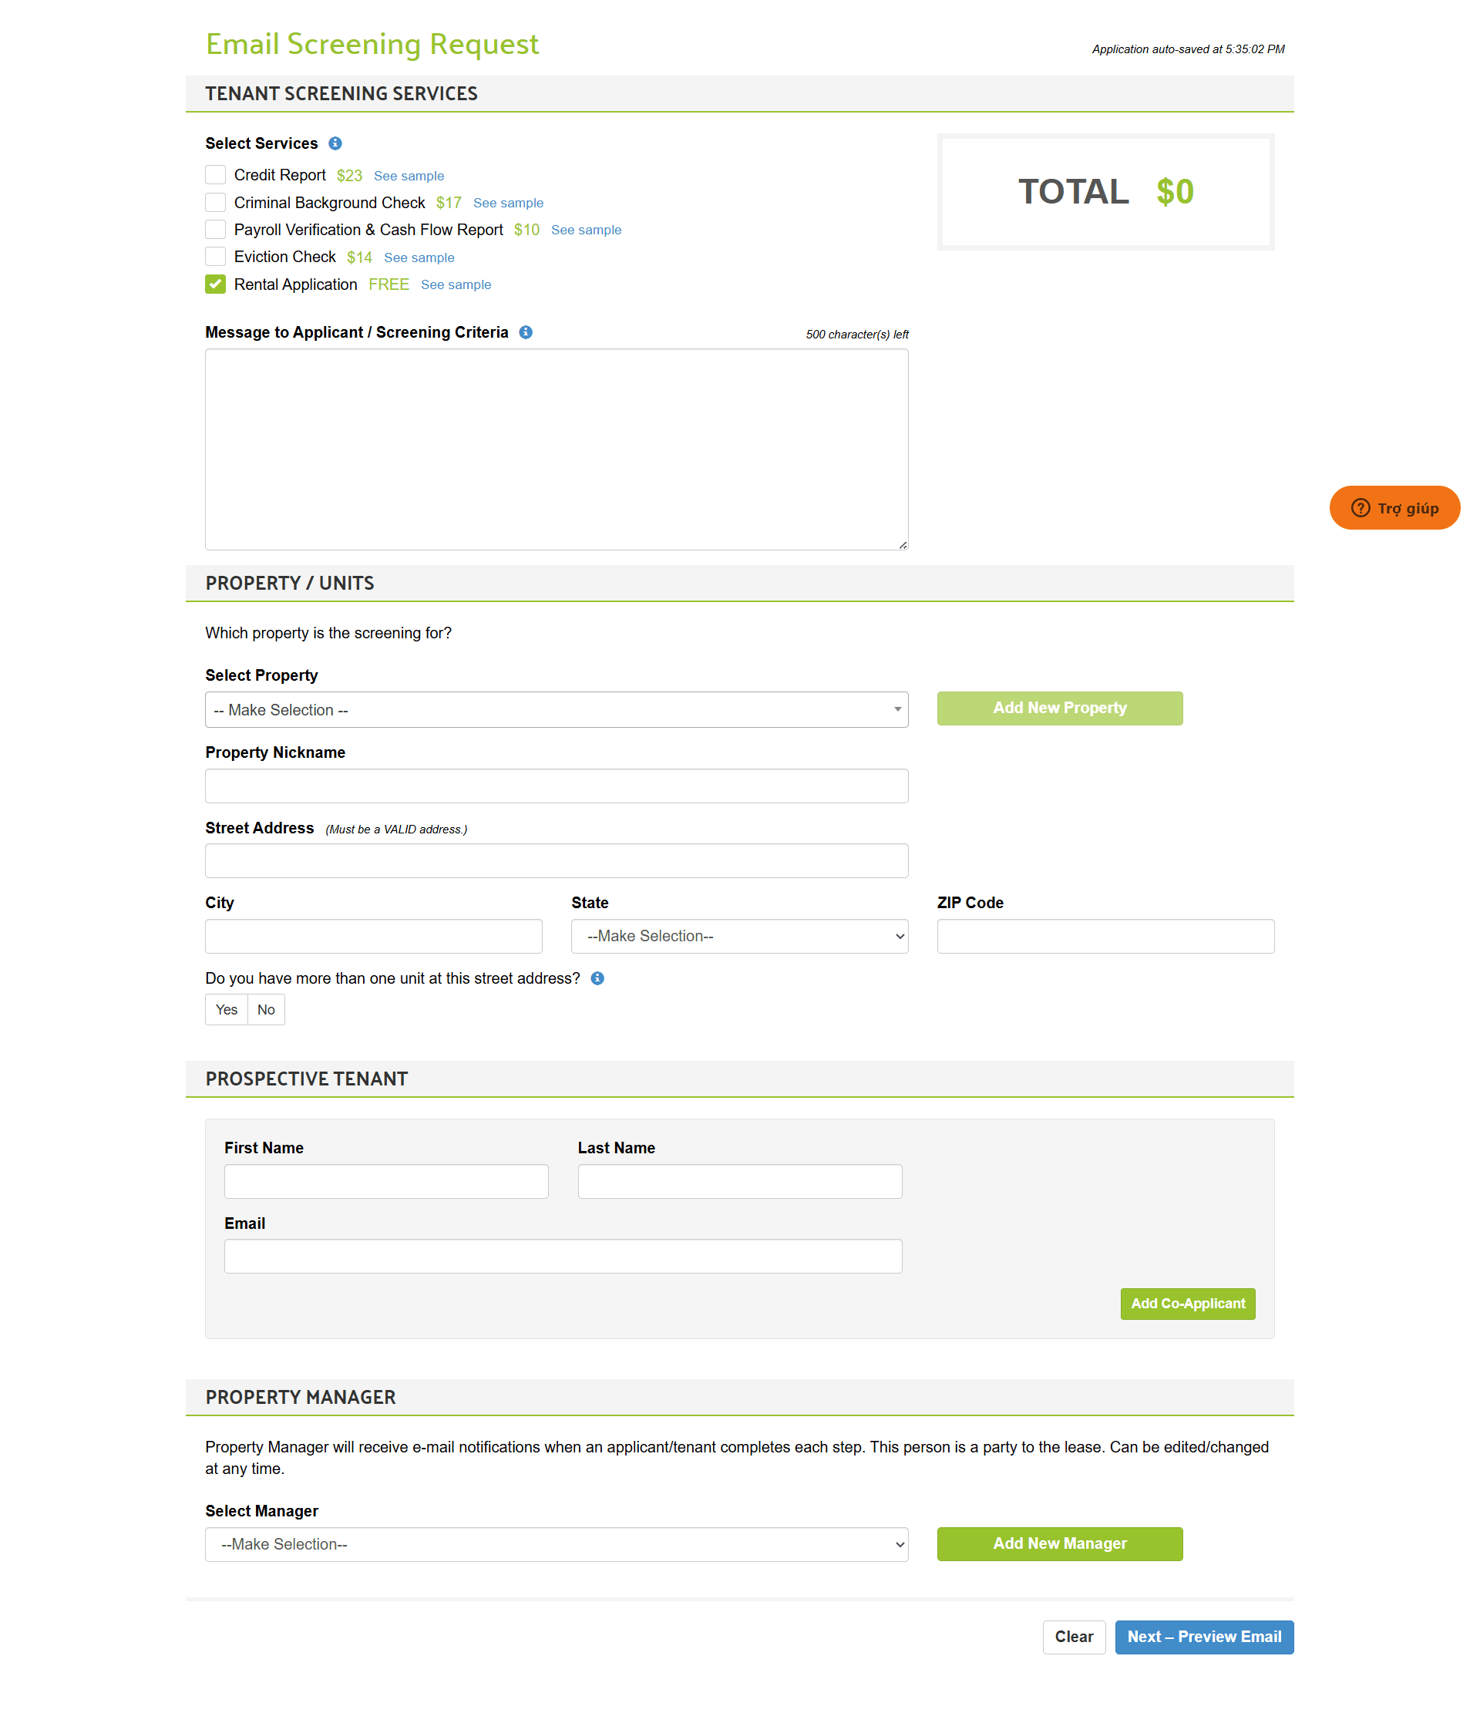Click info icon next to multiple-units question
Screen dimensions: 1480x1713
(x=598, y=978)
